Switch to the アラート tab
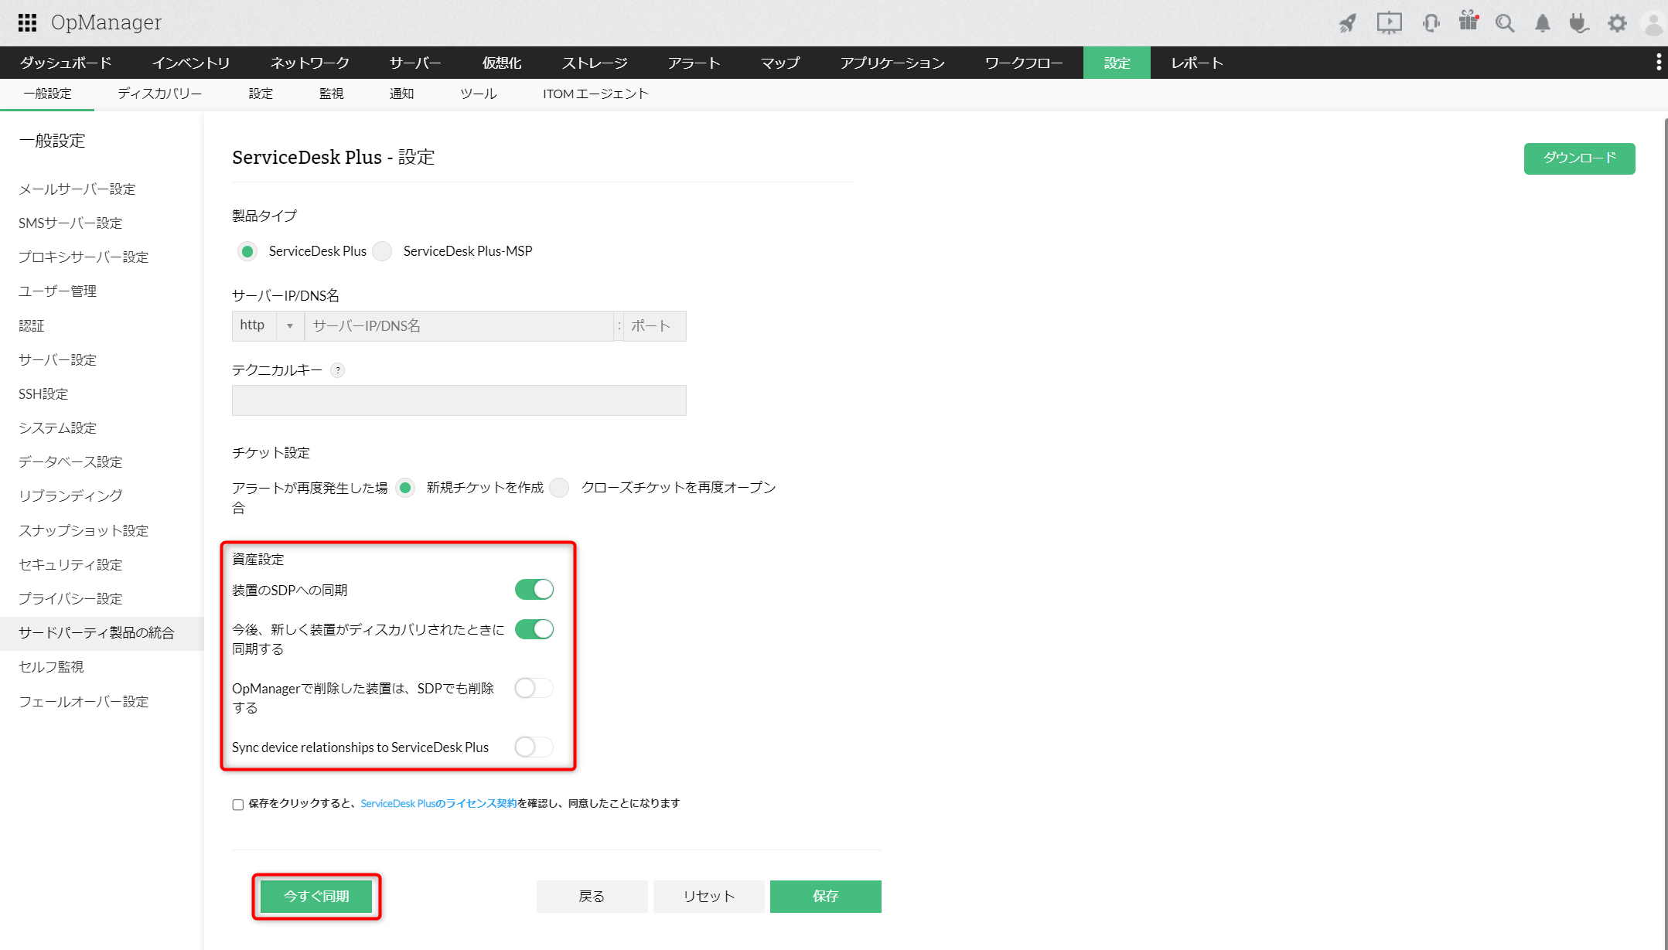Viewport: 1668px width, 950px height. [694, 63]
